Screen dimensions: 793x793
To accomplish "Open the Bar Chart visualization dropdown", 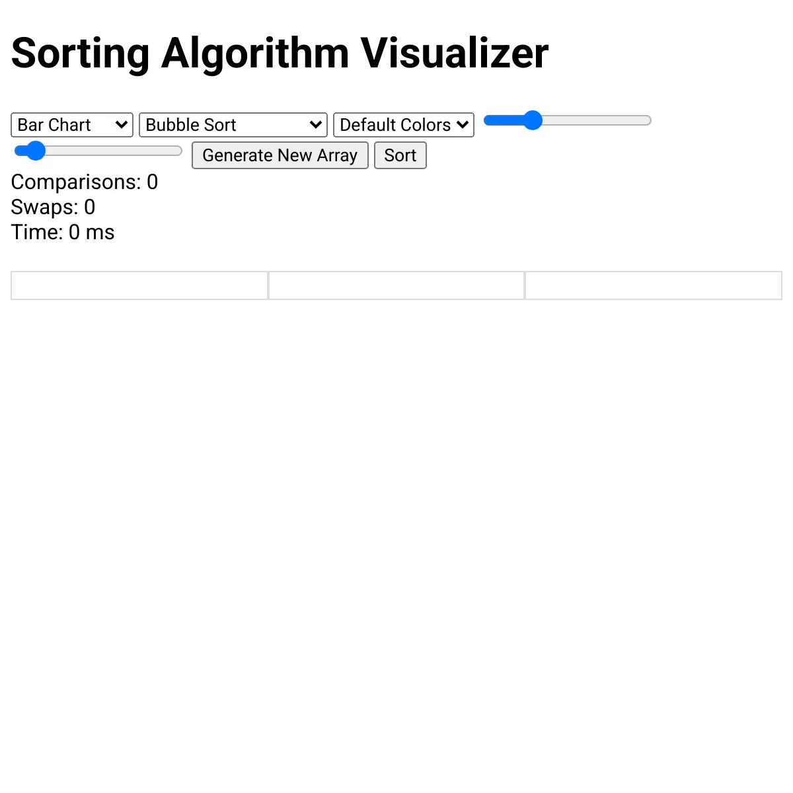I will [x=72, y=125].
